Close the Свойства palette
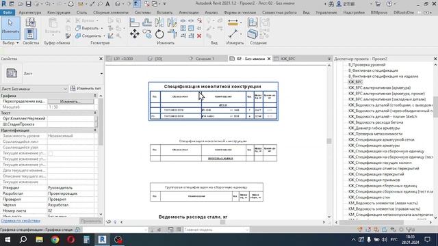Viewport: 438px width, 246px height. coord(101,59)
